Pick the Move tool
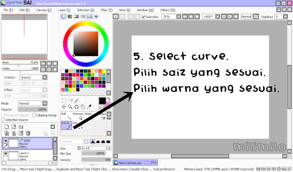Screen dimensions: 293x172 pos(64,107)
